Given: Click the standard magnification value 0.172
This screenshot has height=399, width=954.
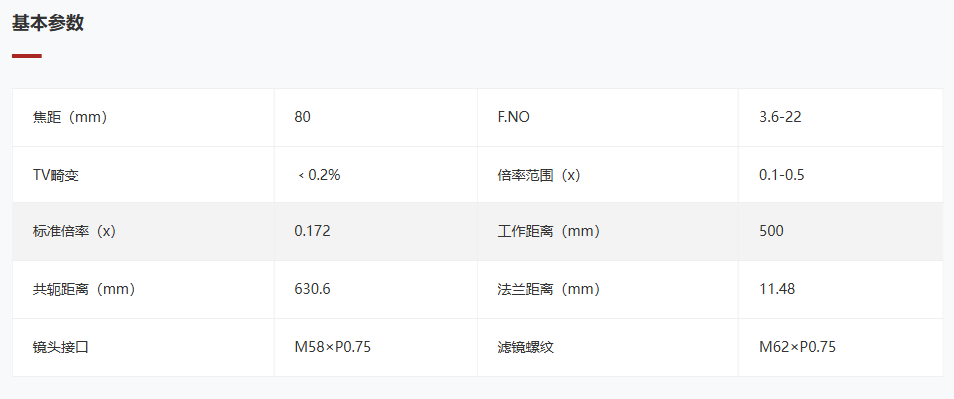Looking at the screenshot, I should pyautogui.click(x=312, y=231).
